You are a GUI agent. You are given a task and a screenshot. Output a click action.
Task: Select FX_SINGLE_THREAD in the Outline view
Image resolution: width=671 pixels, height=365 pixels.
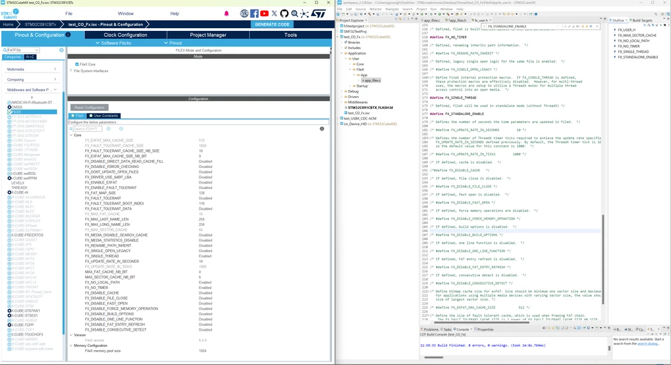(633, 51)
